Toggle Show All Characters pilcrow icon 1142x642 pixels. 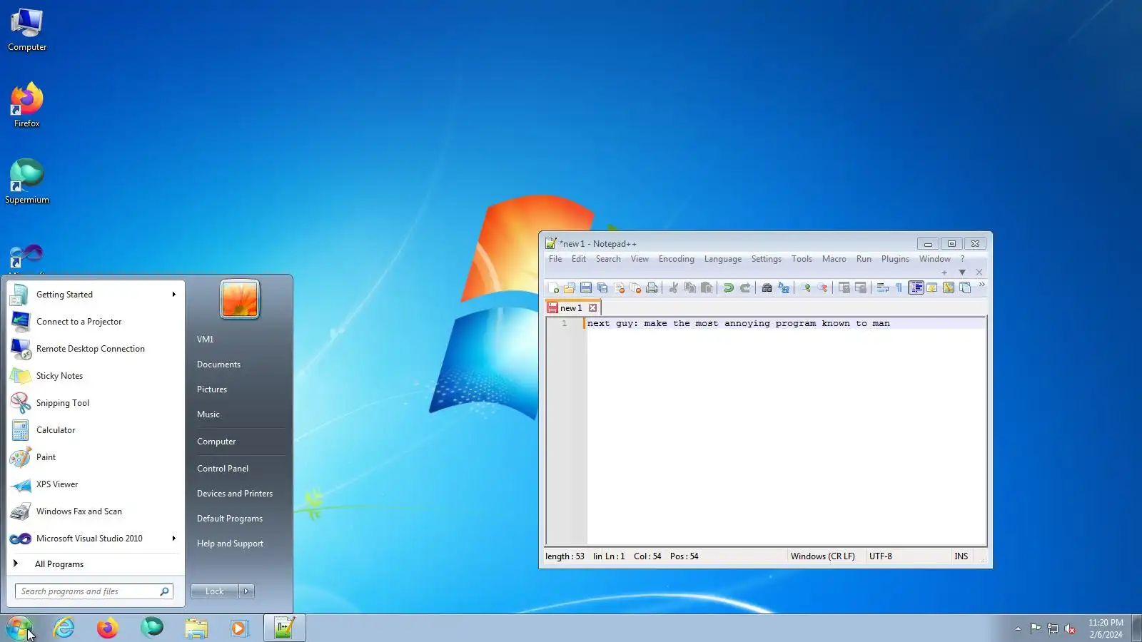click(899, 287)
